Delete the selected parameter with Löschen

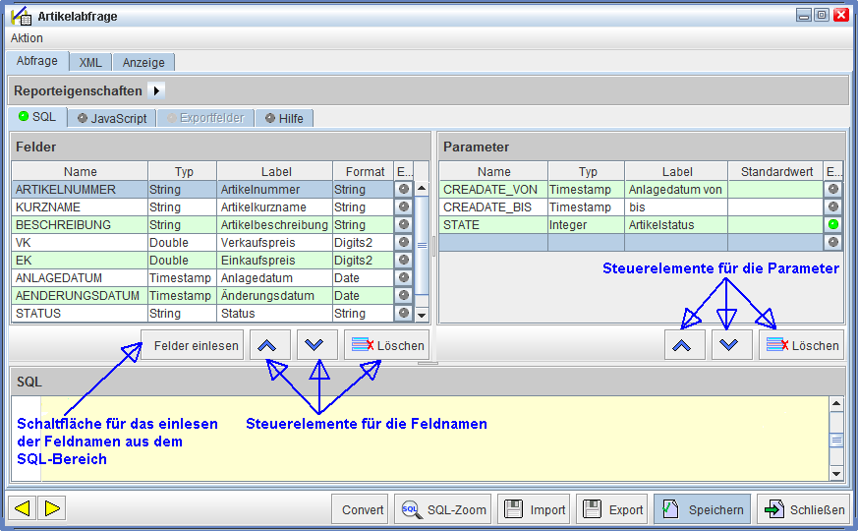pyautogui.click(x=801, y=345)
